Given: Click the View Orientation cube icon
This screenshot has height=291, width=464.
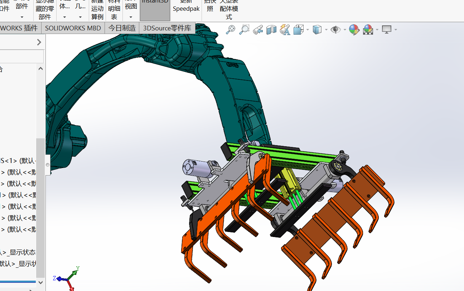Looking at the screenshot, I should coord(298,29).
